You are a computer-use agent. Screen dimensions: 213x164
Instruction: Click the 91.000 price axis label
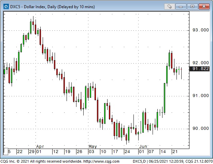tap(201, 96)
